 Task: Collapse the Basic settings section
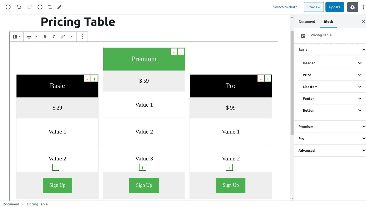pyautogui.click(x=330, y=50)
